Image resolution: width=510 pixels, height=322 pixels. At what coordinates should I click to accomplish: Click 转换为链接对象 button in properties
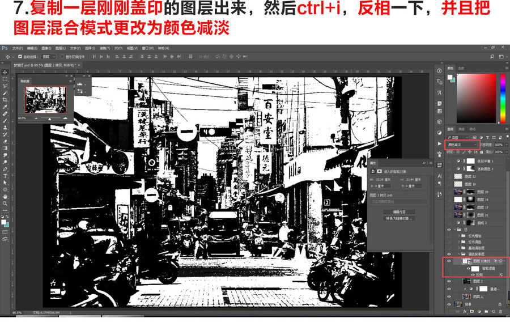coord(399,219)
